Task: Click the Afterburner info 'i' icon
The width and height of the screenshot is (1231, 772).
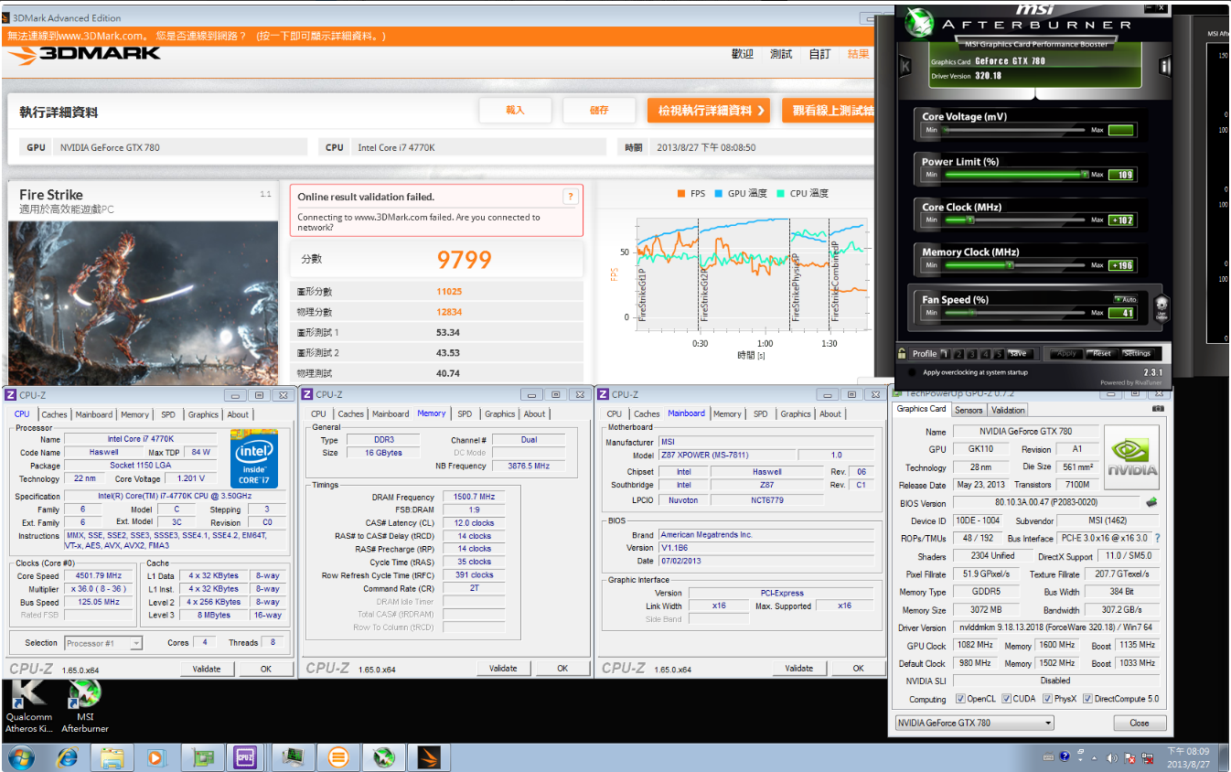Action: (1164, 66)
